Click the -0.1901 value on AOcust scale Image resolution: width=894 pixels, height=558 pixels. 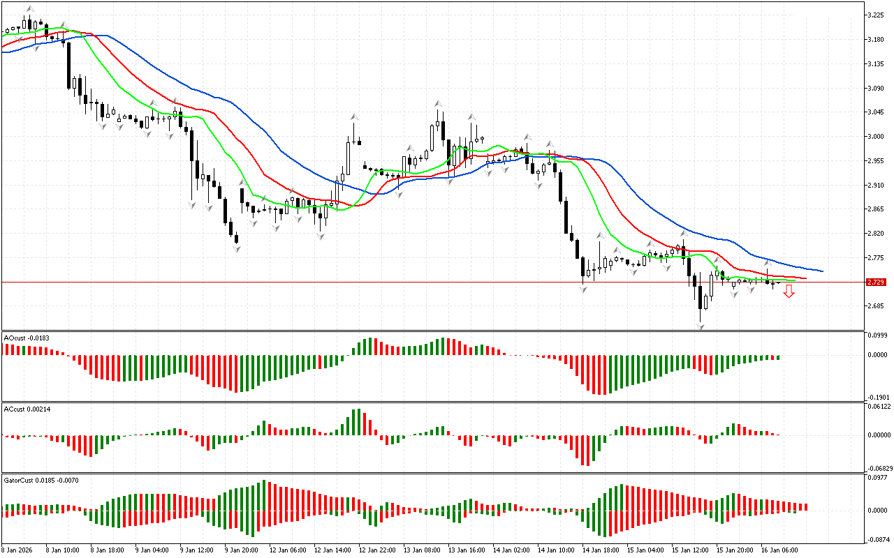point(877,398)
